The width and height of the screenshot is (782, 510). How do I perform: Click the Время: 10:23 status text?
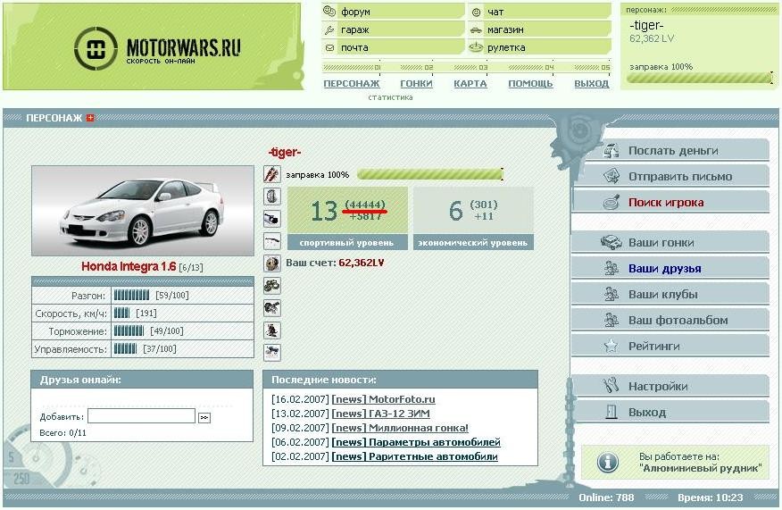711,497
